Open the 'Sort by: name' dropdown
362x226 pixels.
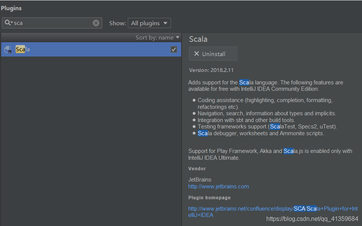pos(157,37)
